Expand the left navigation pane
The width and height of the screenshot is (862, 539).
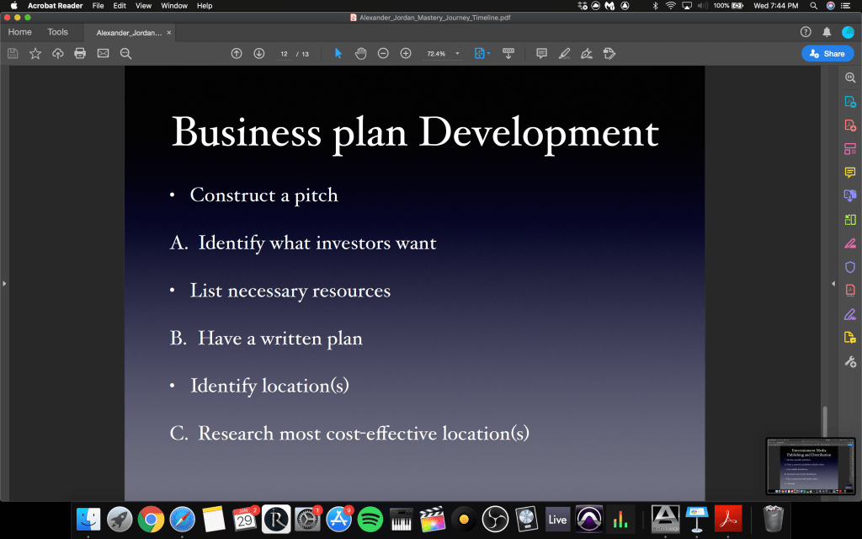[4, 284]
